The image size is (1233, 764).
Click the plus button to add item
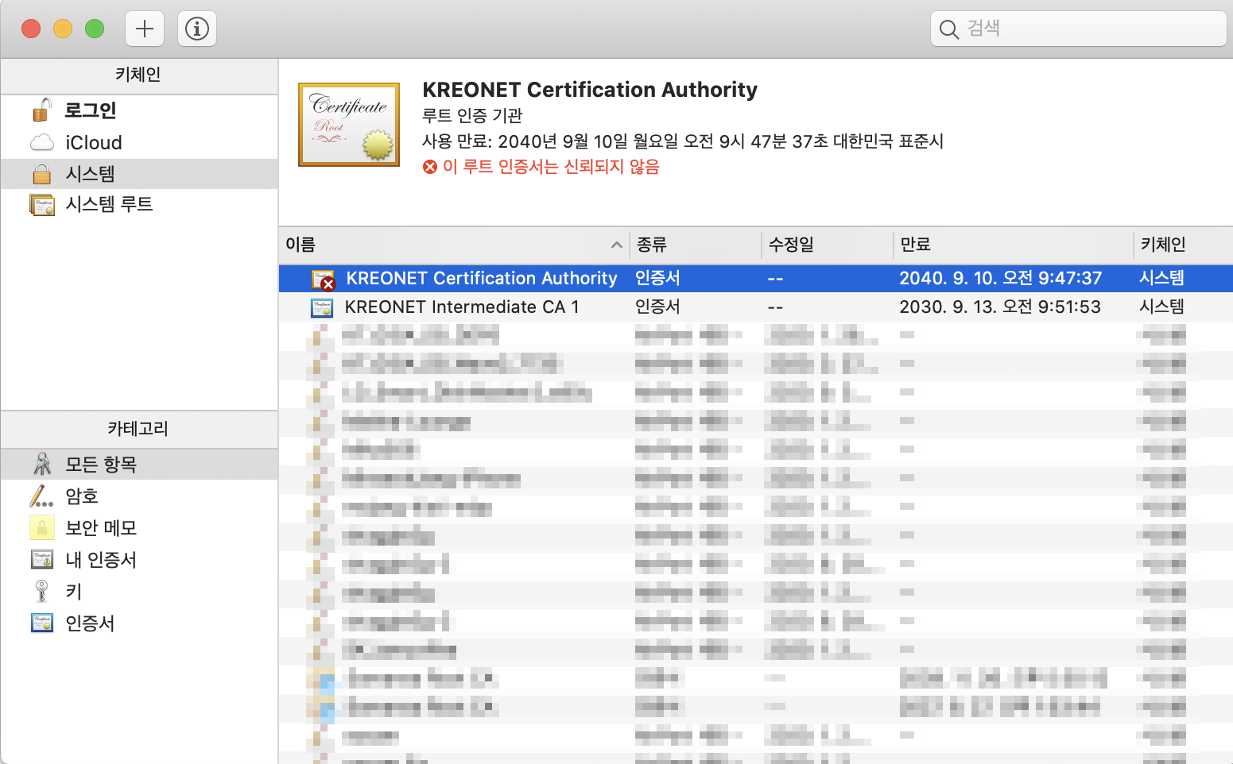tap(145, 29)
